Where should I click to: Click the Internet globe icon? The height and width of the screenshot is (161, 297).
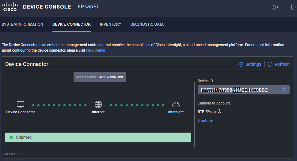point(98,104)
